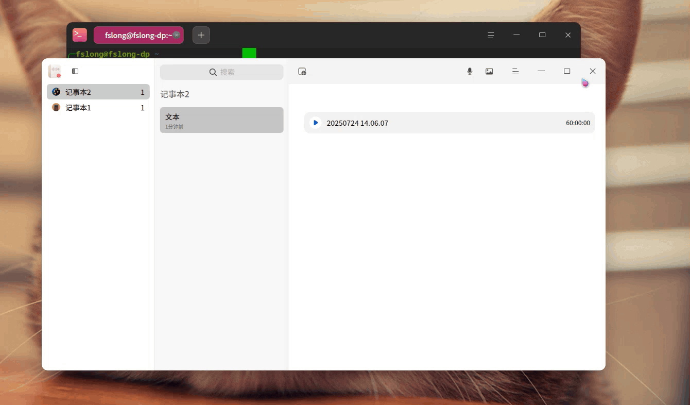The width and height of the screenshot is (690, 405).
Task: Toggle the notebook sidebar panel
Action: point(75,71)
